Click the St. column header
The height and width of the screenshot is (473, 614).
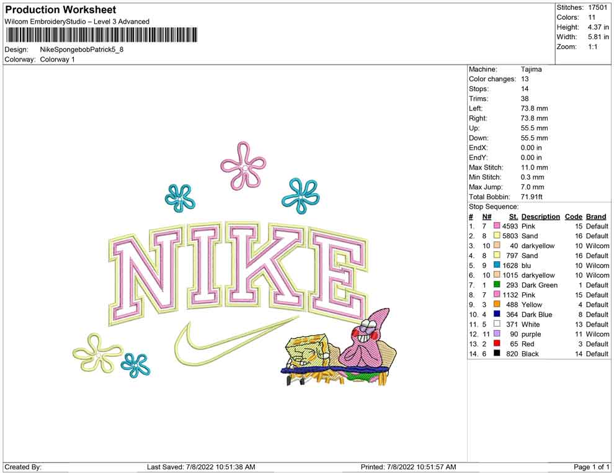coord(514,217)
